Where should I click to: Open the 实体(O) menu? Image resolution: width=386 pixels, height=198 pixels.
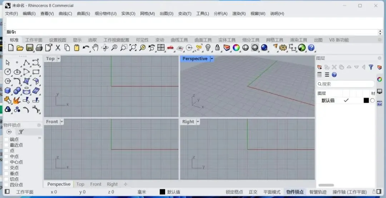click(128, 14)
